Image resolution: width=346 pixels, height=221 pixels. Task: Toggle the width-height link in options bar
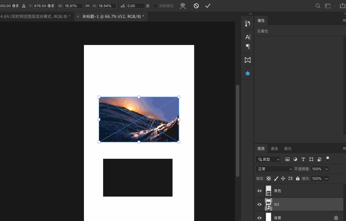tap(88, 6)
